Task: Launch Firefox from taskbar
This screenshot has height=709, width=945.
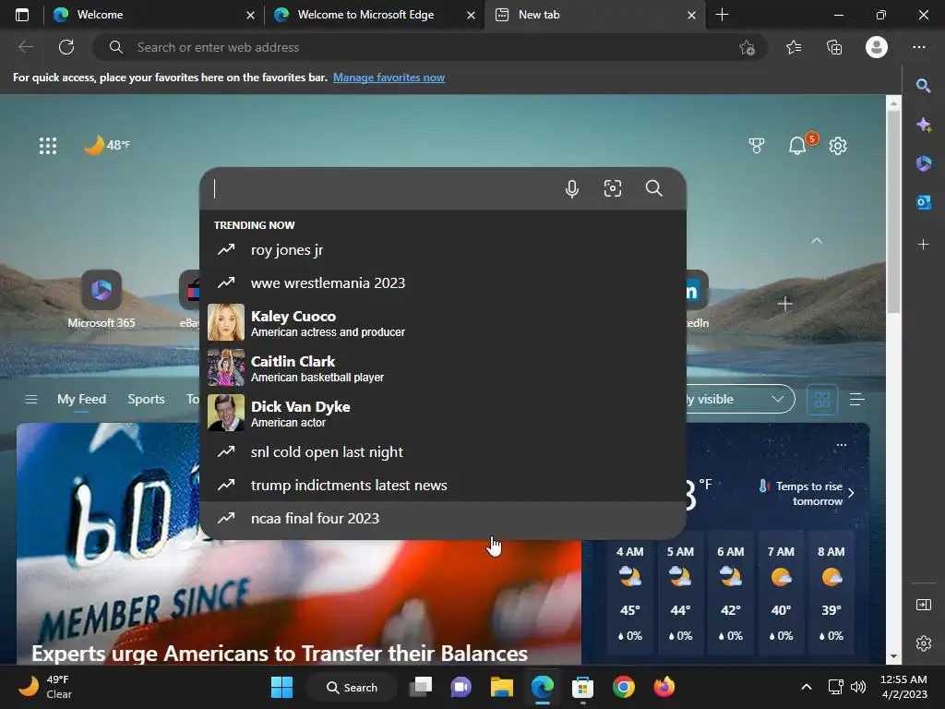Action: [664, 687]
